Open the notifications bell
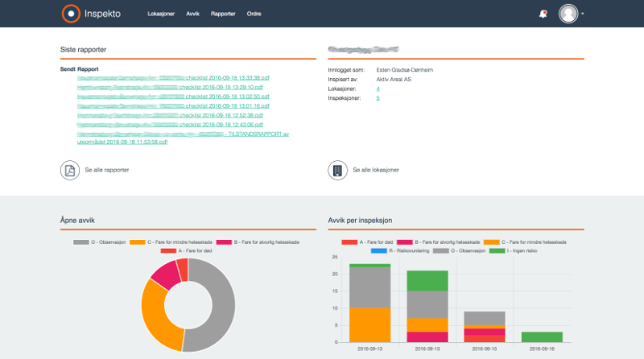644x359 pixels. pos(543,14)
